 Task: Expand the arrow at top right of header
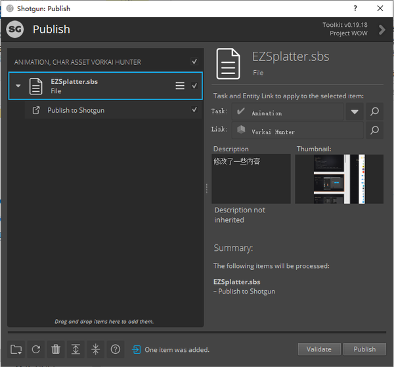pyautogui.click(x=382, y=29)
